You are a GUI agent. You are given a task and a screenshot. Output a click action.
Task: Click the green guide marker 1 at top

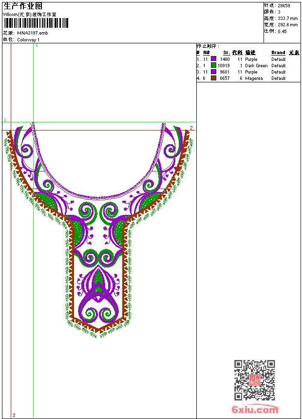click(x=37, y=46)
